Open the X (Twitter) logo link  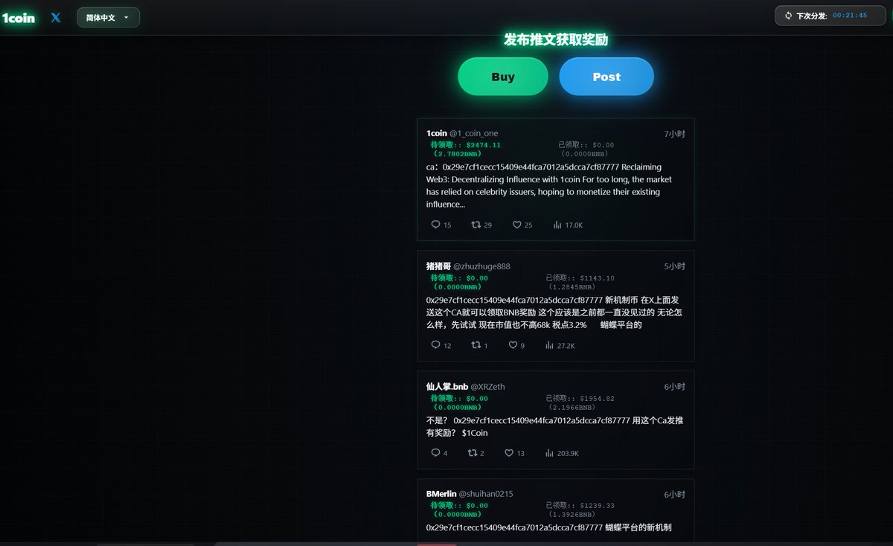click(x=56, y=17)
